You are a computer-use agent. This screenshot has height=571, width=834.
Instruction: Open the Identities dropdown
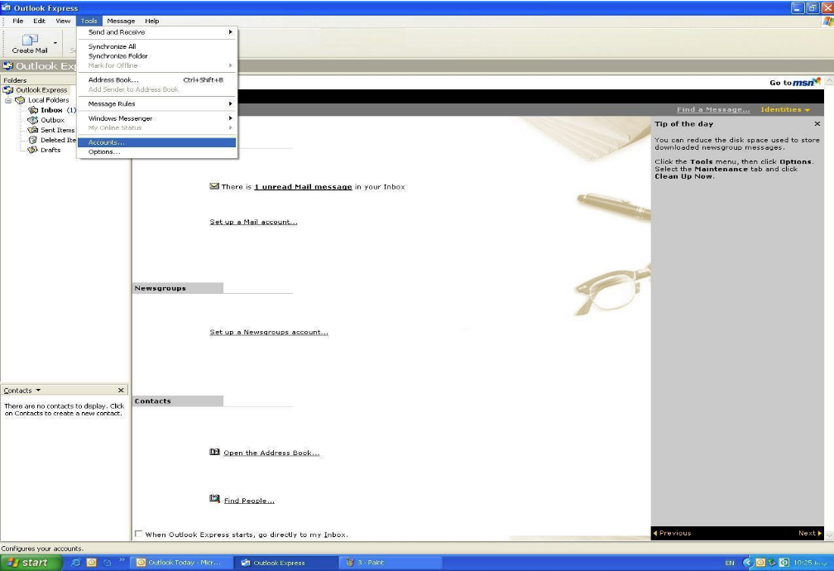pyautogui.click(x=785, y=109)
